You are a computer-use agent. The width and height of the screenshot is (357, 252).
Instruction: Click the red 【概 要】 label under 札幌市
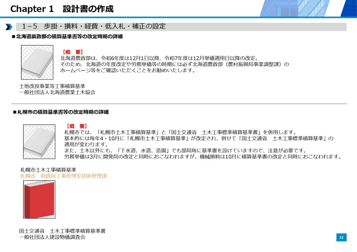[76, 126]
